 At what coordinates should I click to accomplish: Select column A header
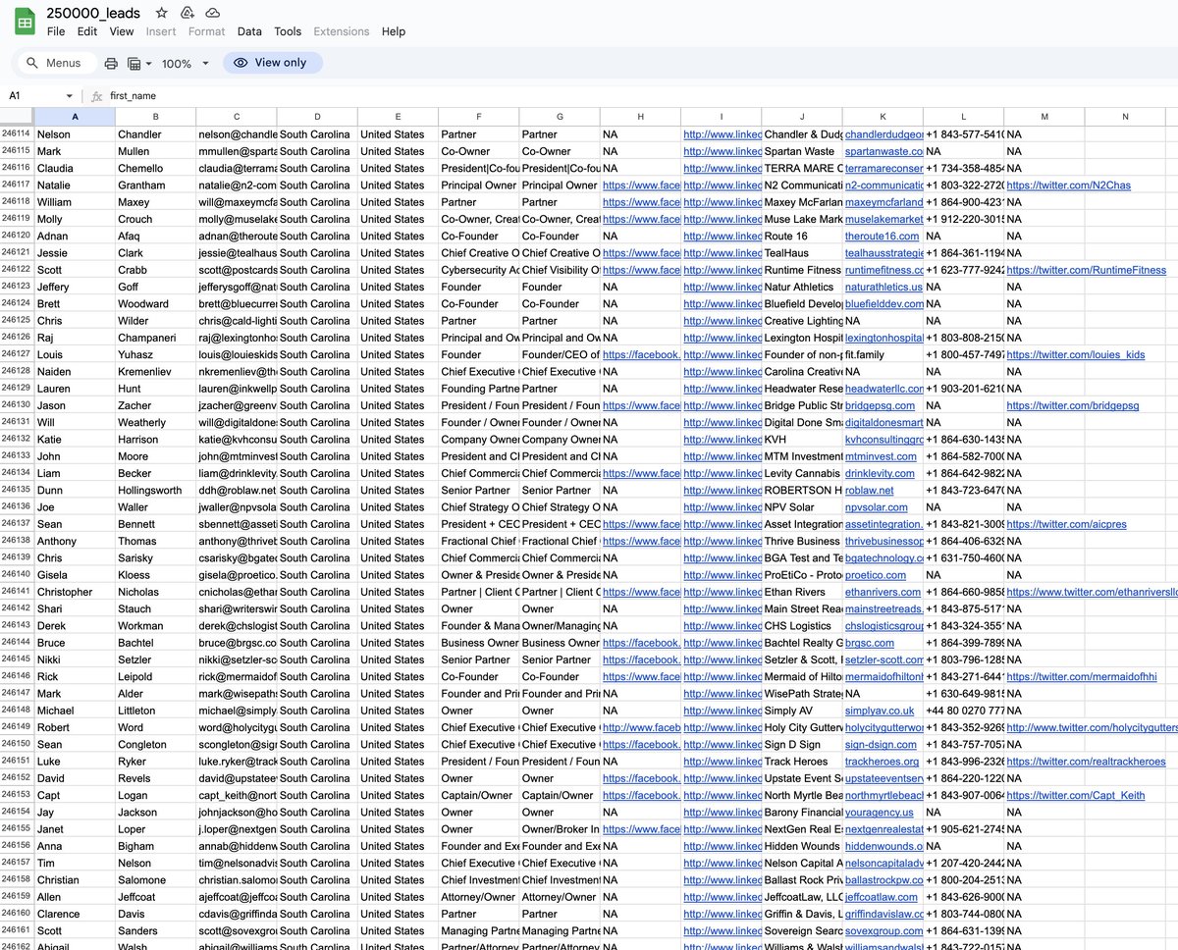[75, 117]
